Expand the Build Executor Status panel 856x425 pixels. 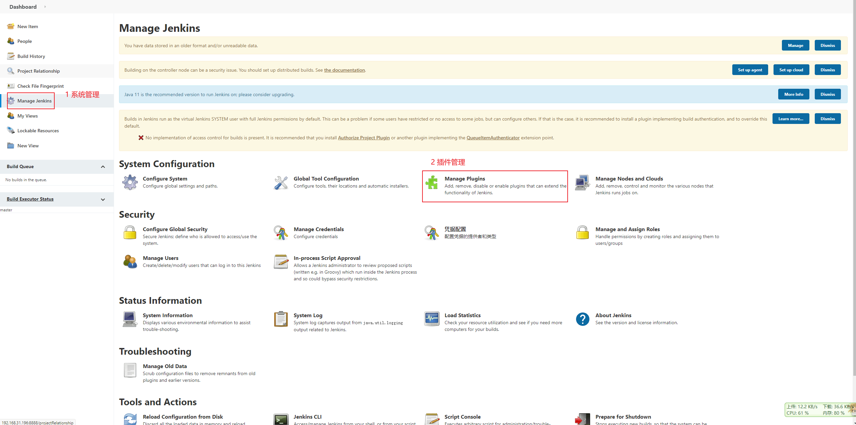coord(103,200)
